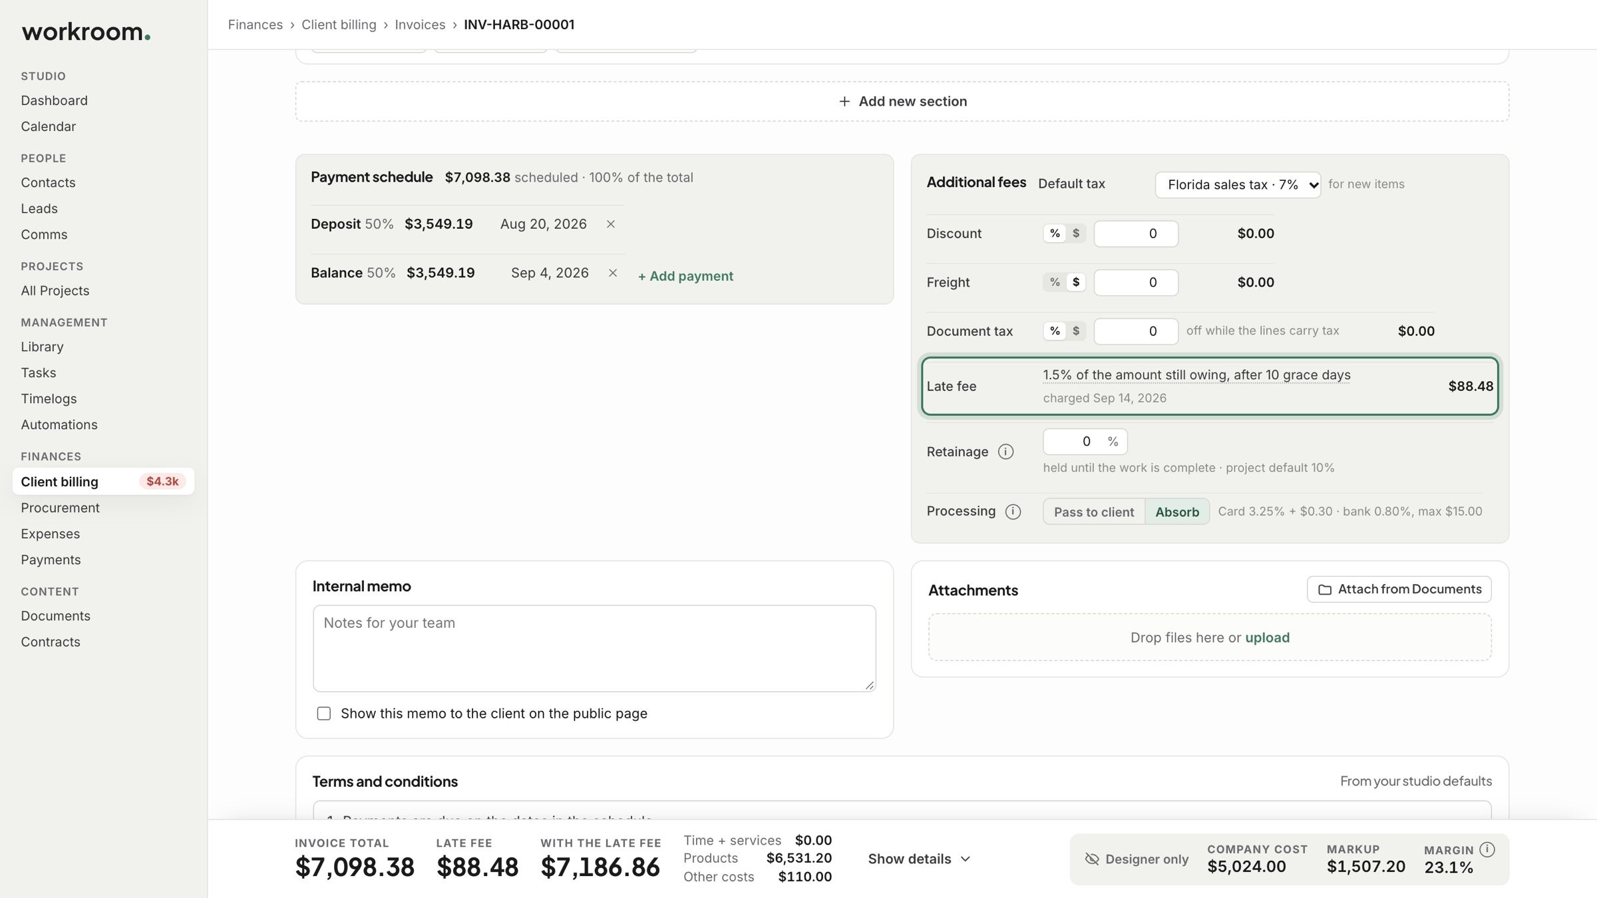
Task: Open Dashboard in the sidebar
Action: pos(54,100)
